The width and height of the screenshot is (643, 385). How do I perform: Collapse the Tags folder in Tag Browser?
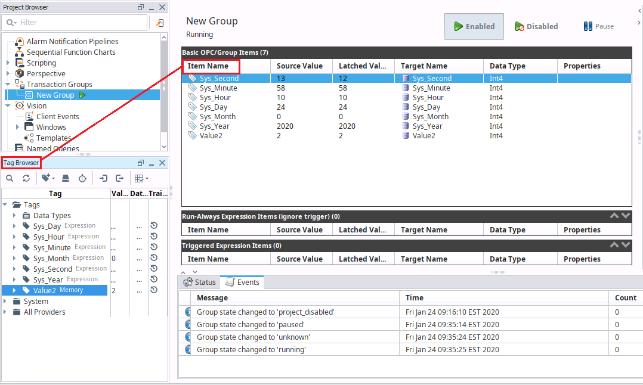(5, 204)
